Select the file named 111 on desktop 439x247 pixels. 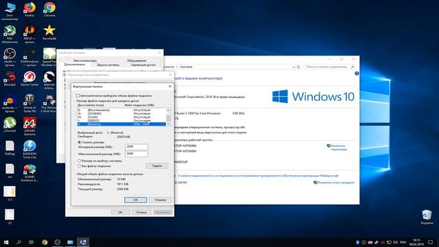pyautogui.click(x=10, y=193)
